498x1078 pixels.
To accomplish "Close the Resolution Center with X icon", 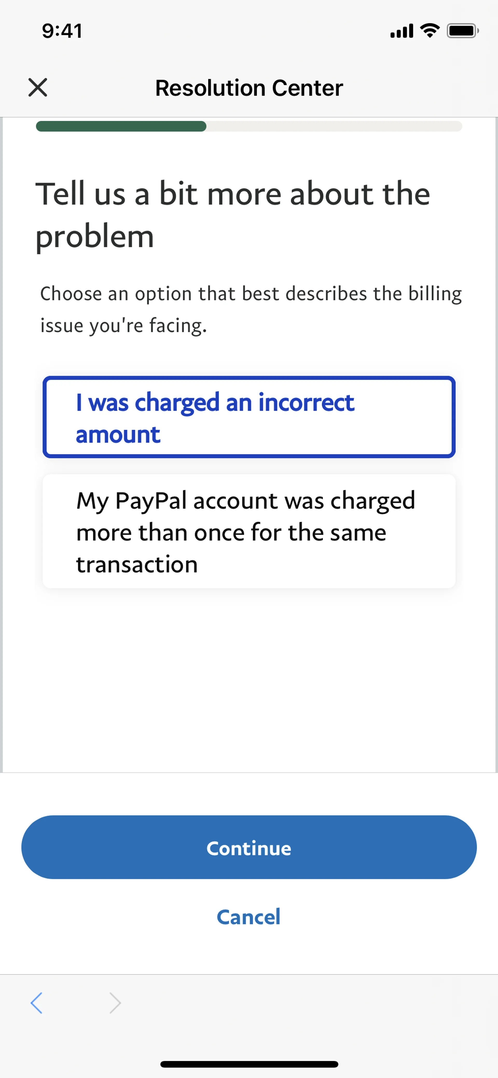I will pos(38,87).
